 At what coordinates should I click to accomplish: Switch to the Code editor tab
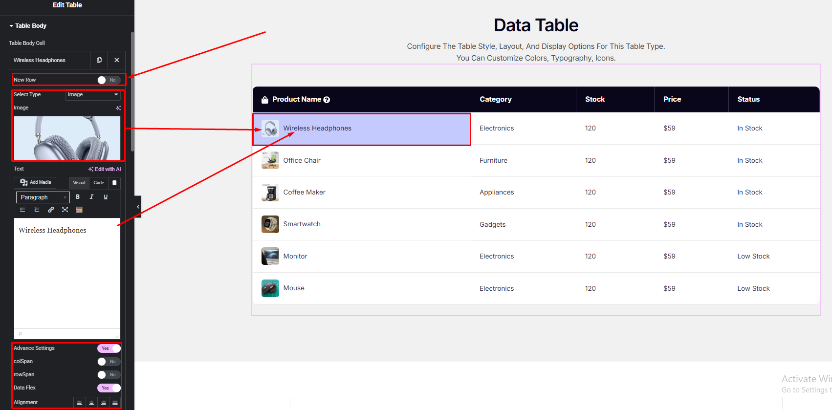pos(99,183)
